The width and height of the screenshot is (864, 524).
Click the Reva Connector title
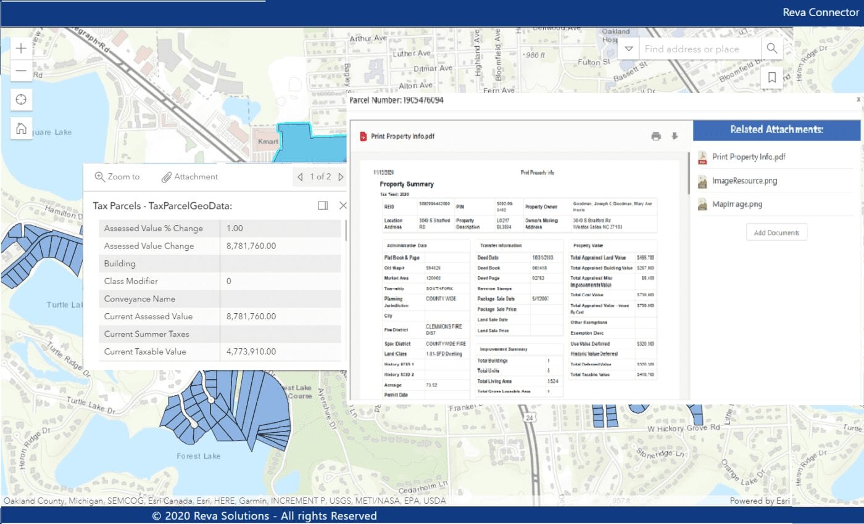click(x=821, y=12)
